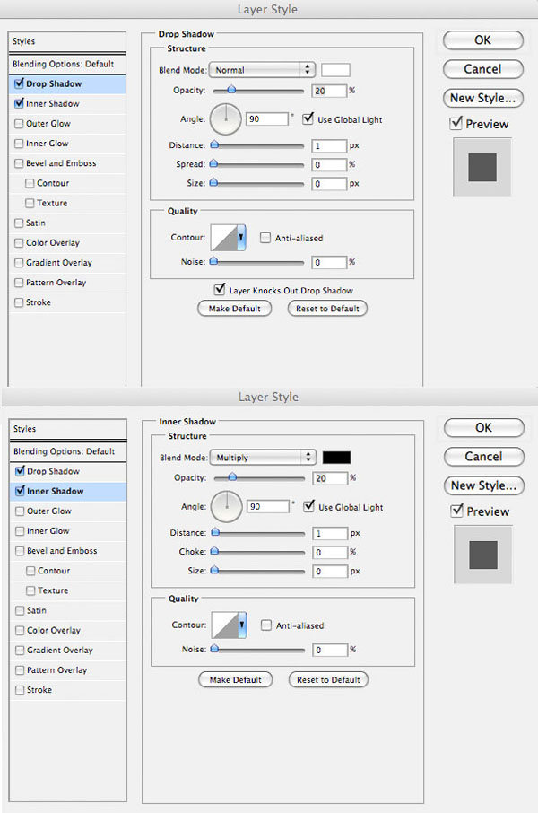Click Make Default in Inner Shadow dialog
Screen dimensions: 538x813
[x=236, y=680]
